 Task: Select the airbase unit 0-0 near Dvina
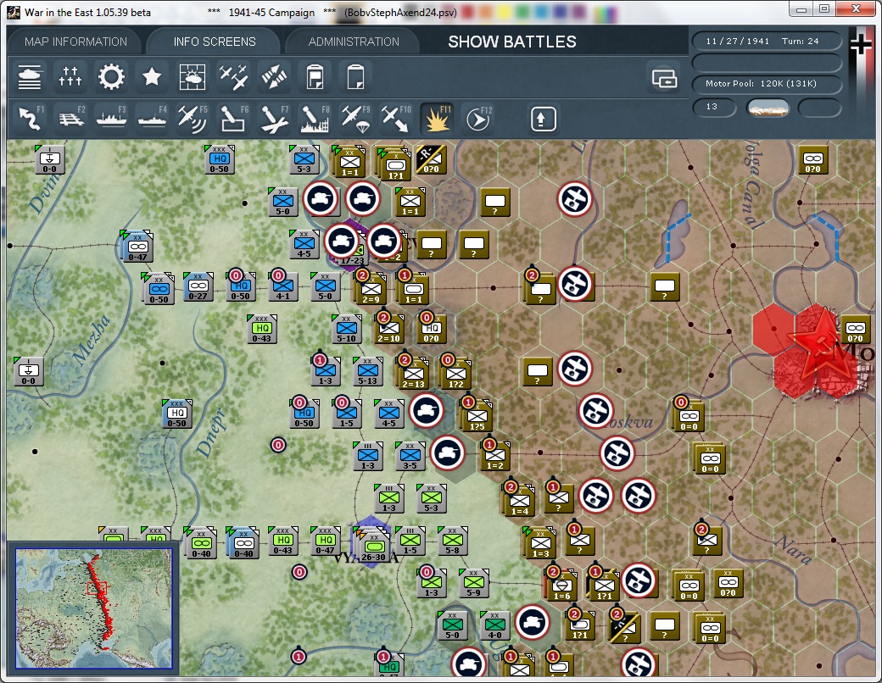point(49,160)
